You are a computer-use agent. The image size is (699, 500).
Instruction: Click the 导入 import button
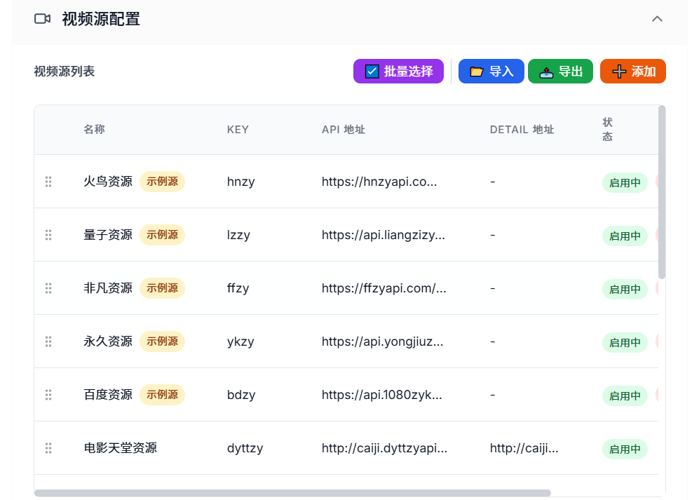click(491, 72)
